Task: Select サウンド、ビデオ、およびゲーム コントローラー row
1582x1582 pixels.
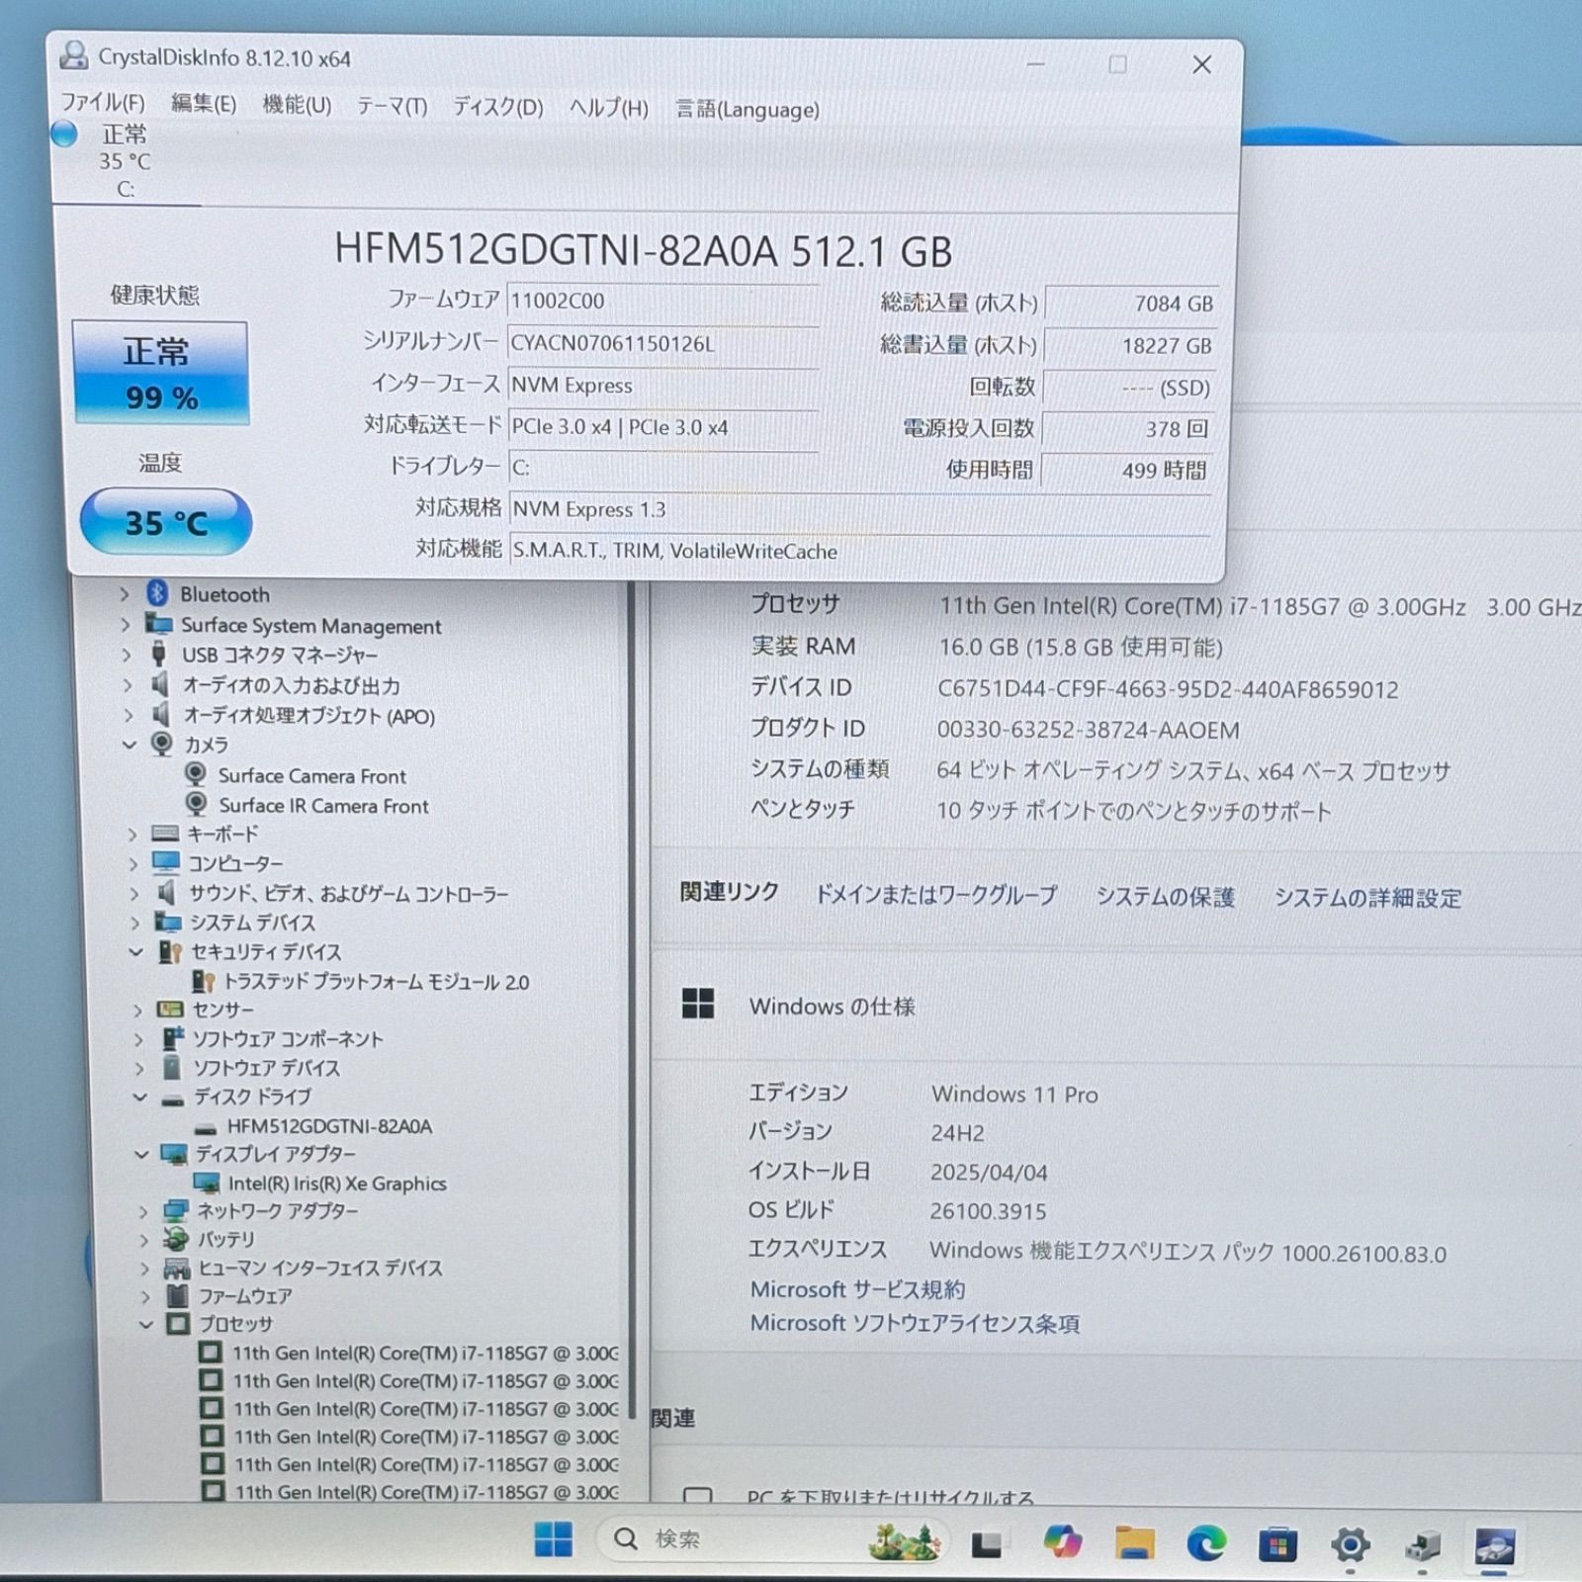Action: click(x=348, y=894)
